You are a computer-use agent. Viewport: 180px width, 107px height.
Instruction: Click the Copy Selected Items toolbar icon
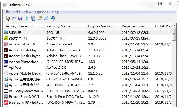pyautogui.click(x=33, y=18)
